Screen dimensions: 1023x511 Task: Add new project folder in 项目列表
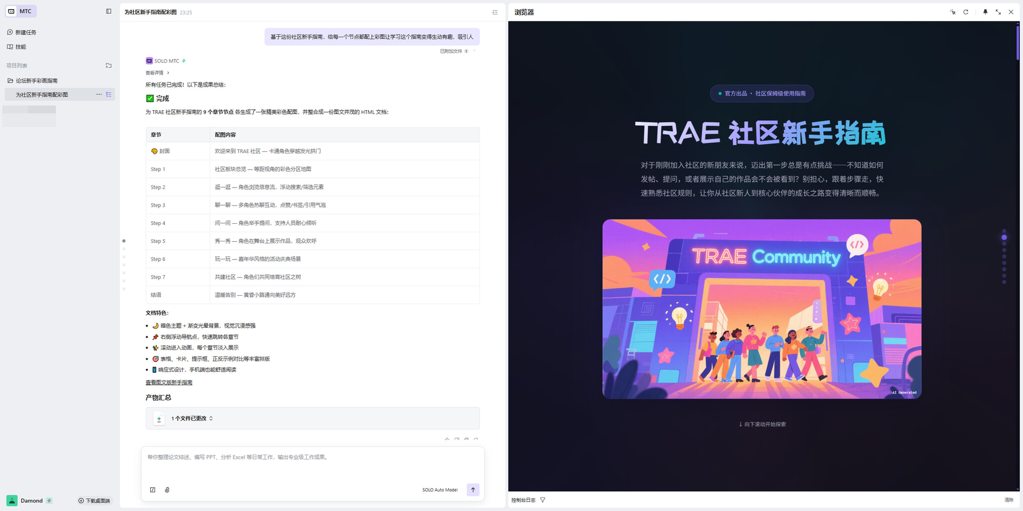click(109, 66)
